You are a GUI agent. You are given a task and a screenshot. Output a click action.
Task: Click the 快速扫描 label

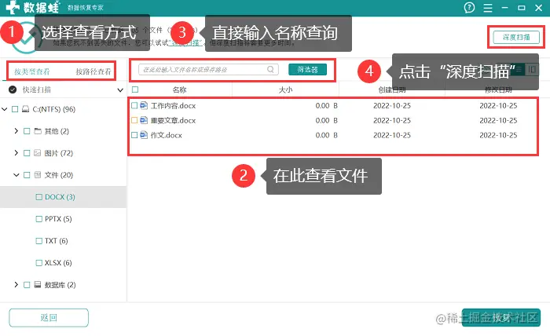(x=37, y=89)
